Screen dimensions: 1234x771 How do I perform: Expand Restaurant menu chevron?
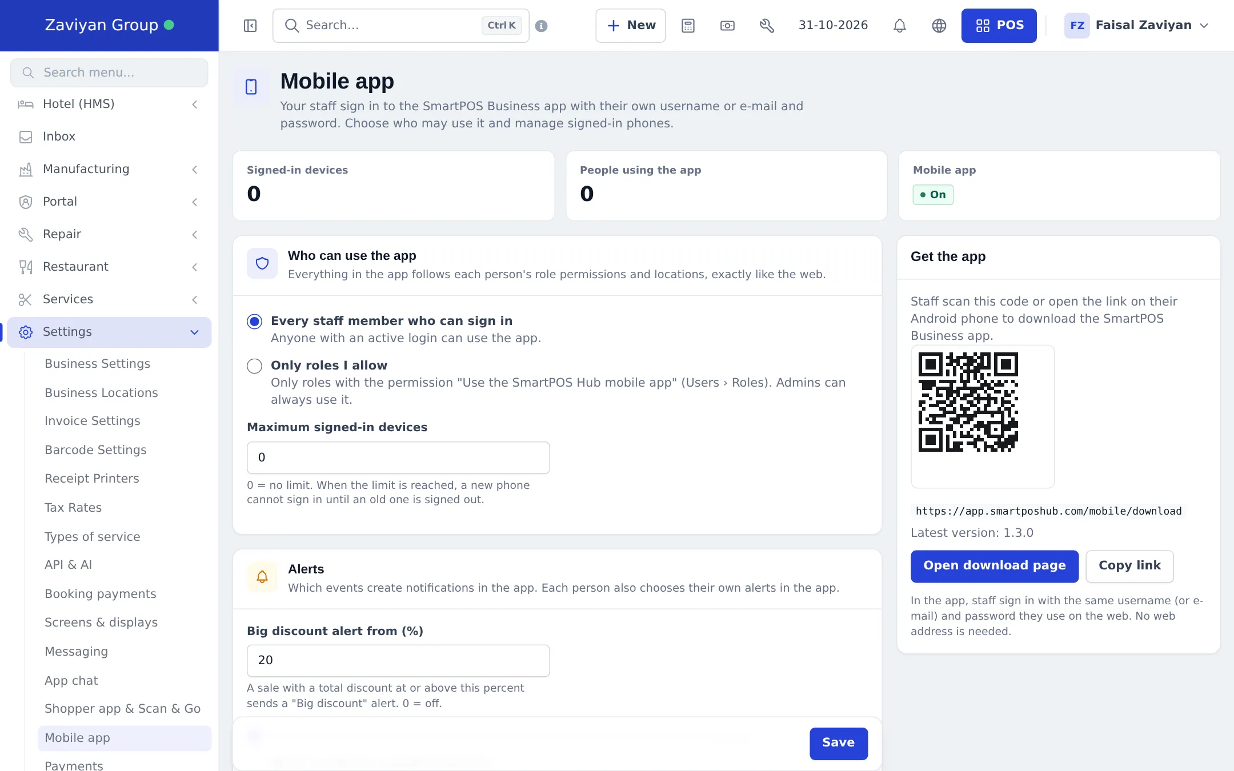195,267
